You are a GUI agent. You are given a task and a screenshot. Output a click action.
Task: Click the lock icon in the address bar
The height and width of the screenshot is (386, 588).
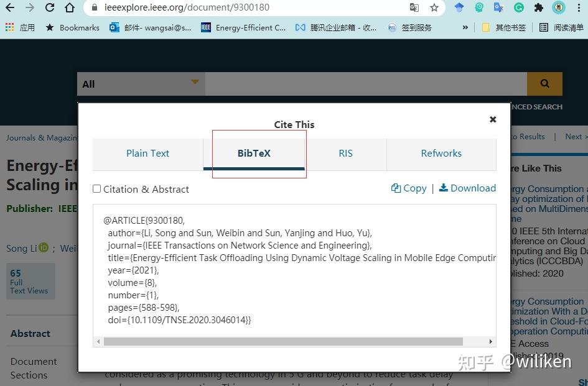95,7
